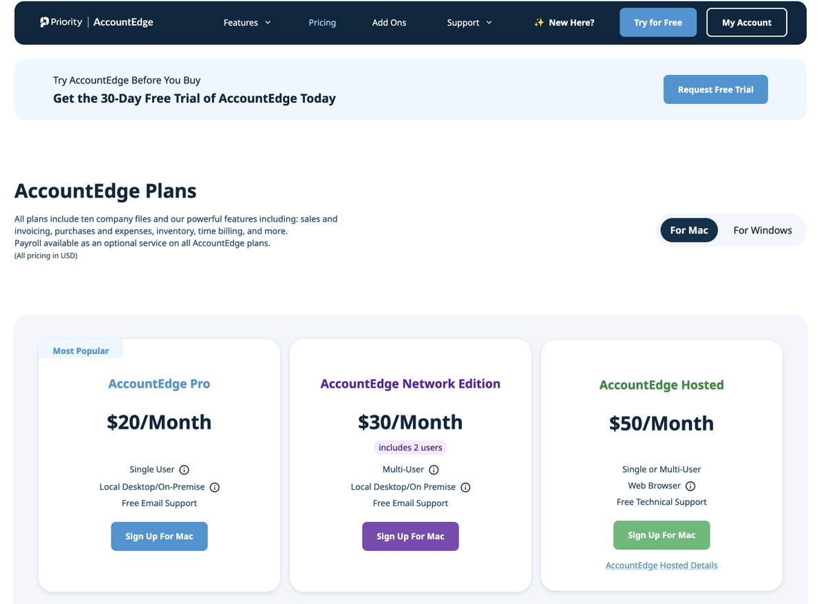Click Try AccountEdge Before You Buy text
This screenshot has width=826, height=604.
pos(127,80)
